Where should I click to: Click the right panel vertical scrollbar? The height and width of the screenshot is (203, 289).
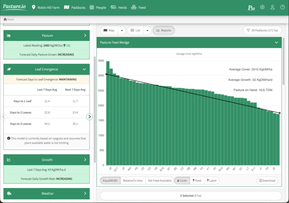[x=284, y=61]
